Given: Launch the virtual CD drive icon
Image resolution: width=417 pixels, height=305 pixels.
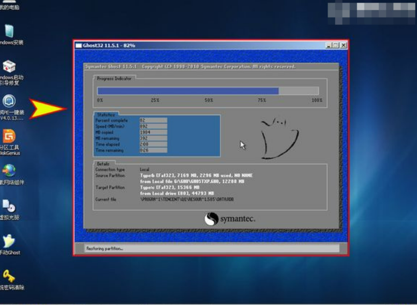Looking at the screenshot, I should [9, 206].
